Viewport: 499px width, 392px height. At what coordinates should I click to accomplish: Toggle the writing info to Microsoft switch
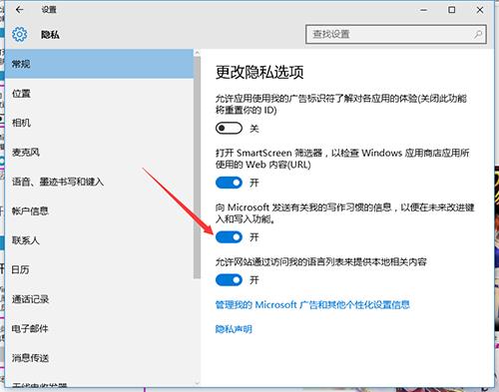[229, 237]
